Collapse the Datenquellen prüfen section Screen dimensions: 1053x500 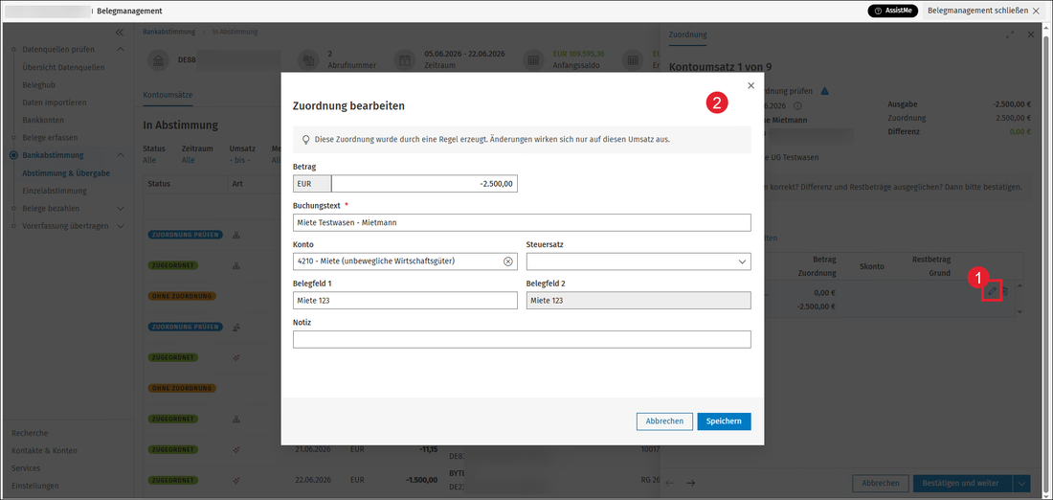pyautogui.click(x=121, y=50)
